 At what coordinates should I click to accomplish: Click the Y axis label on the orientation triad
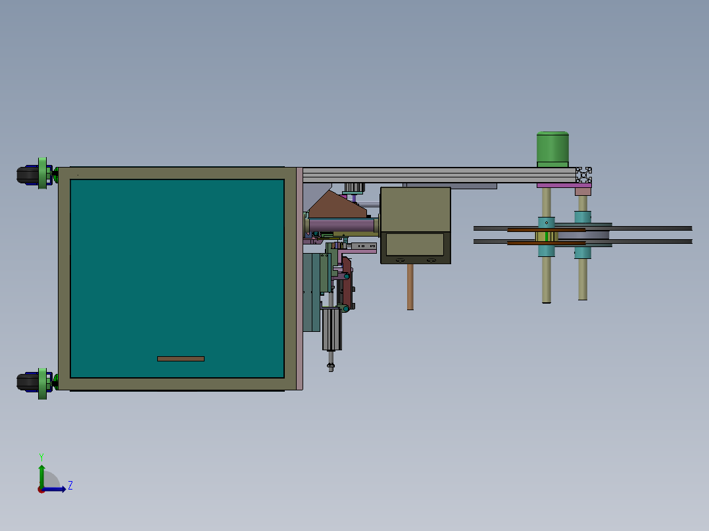[41, 455]
